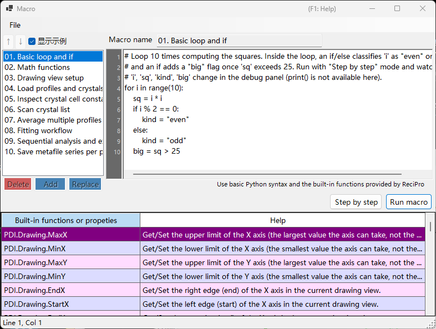This screenshot has width=436, height=329.
Task: Click code line 'sq = i * i'
Action: 148,99
